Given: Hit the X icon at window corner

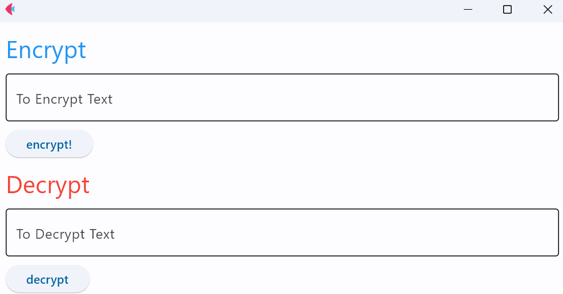Looking at the screenshot, I should (x=548, y=10).
